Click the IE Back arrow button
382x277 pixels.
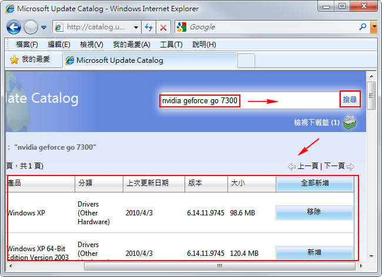coord(14,27)
